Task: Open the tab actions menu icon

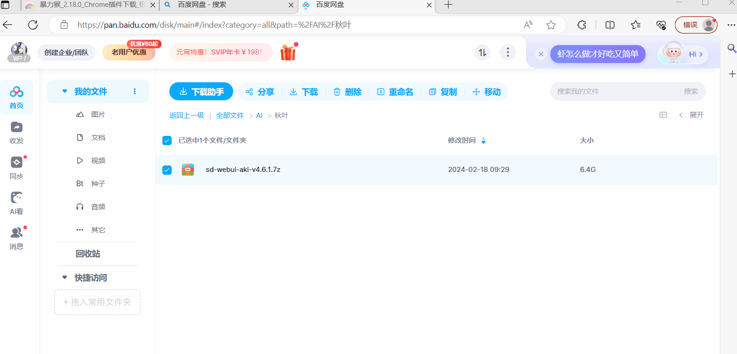Action: (x=6, y=5)
